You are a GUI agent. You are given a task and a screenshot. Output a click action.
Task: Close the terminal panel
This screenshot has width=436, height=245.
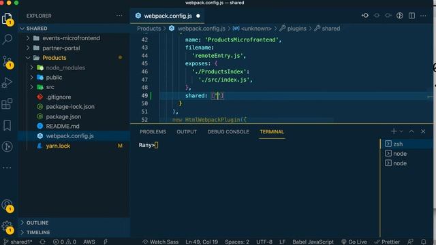tap(423, 131)
